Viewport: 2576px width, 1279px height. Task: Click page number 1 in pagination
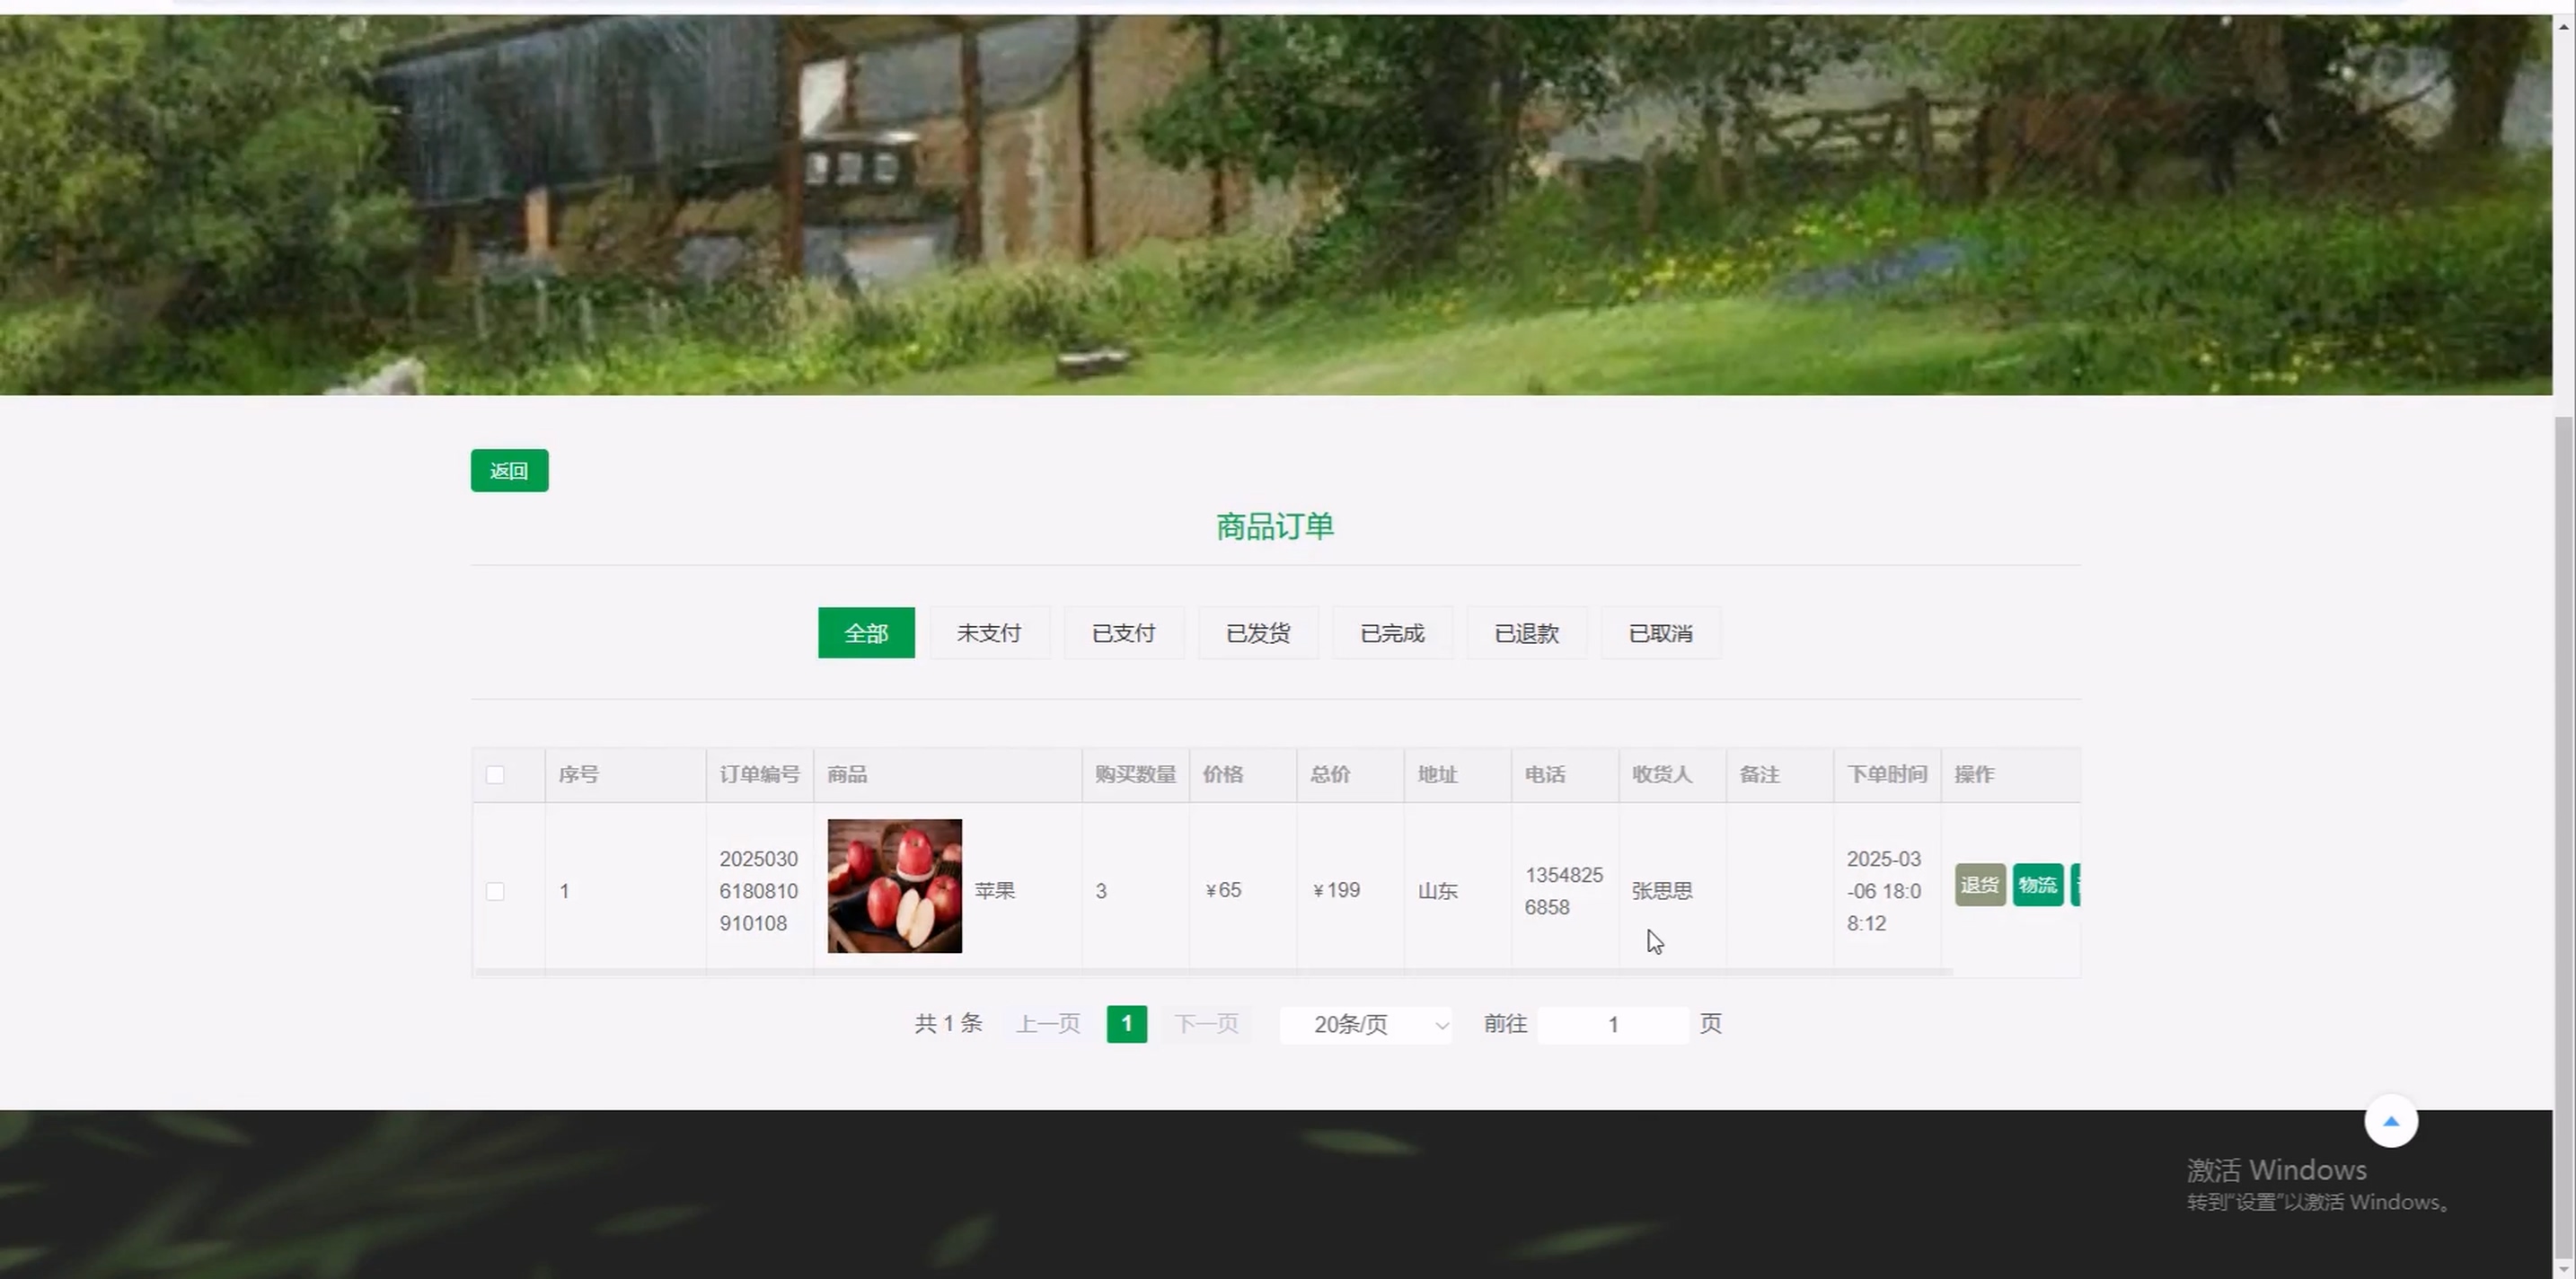coord(1126,1024)
